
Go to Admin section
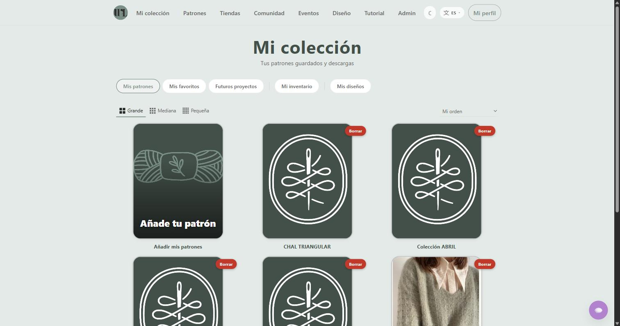click(x=407, y=13)
